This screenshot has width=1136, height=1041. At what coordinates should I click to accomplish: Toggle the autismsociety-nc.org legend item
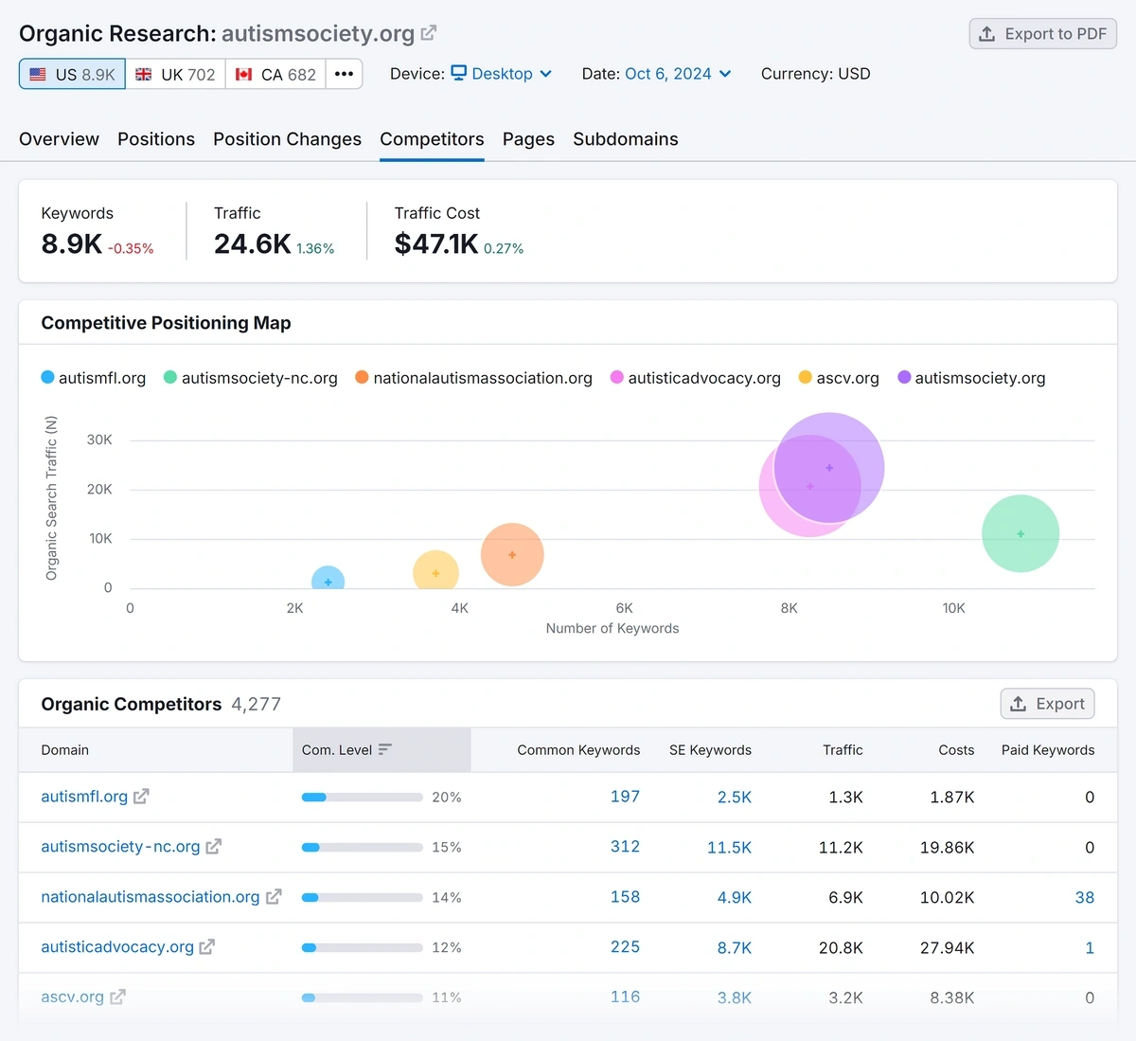click(x=251, y=378)
